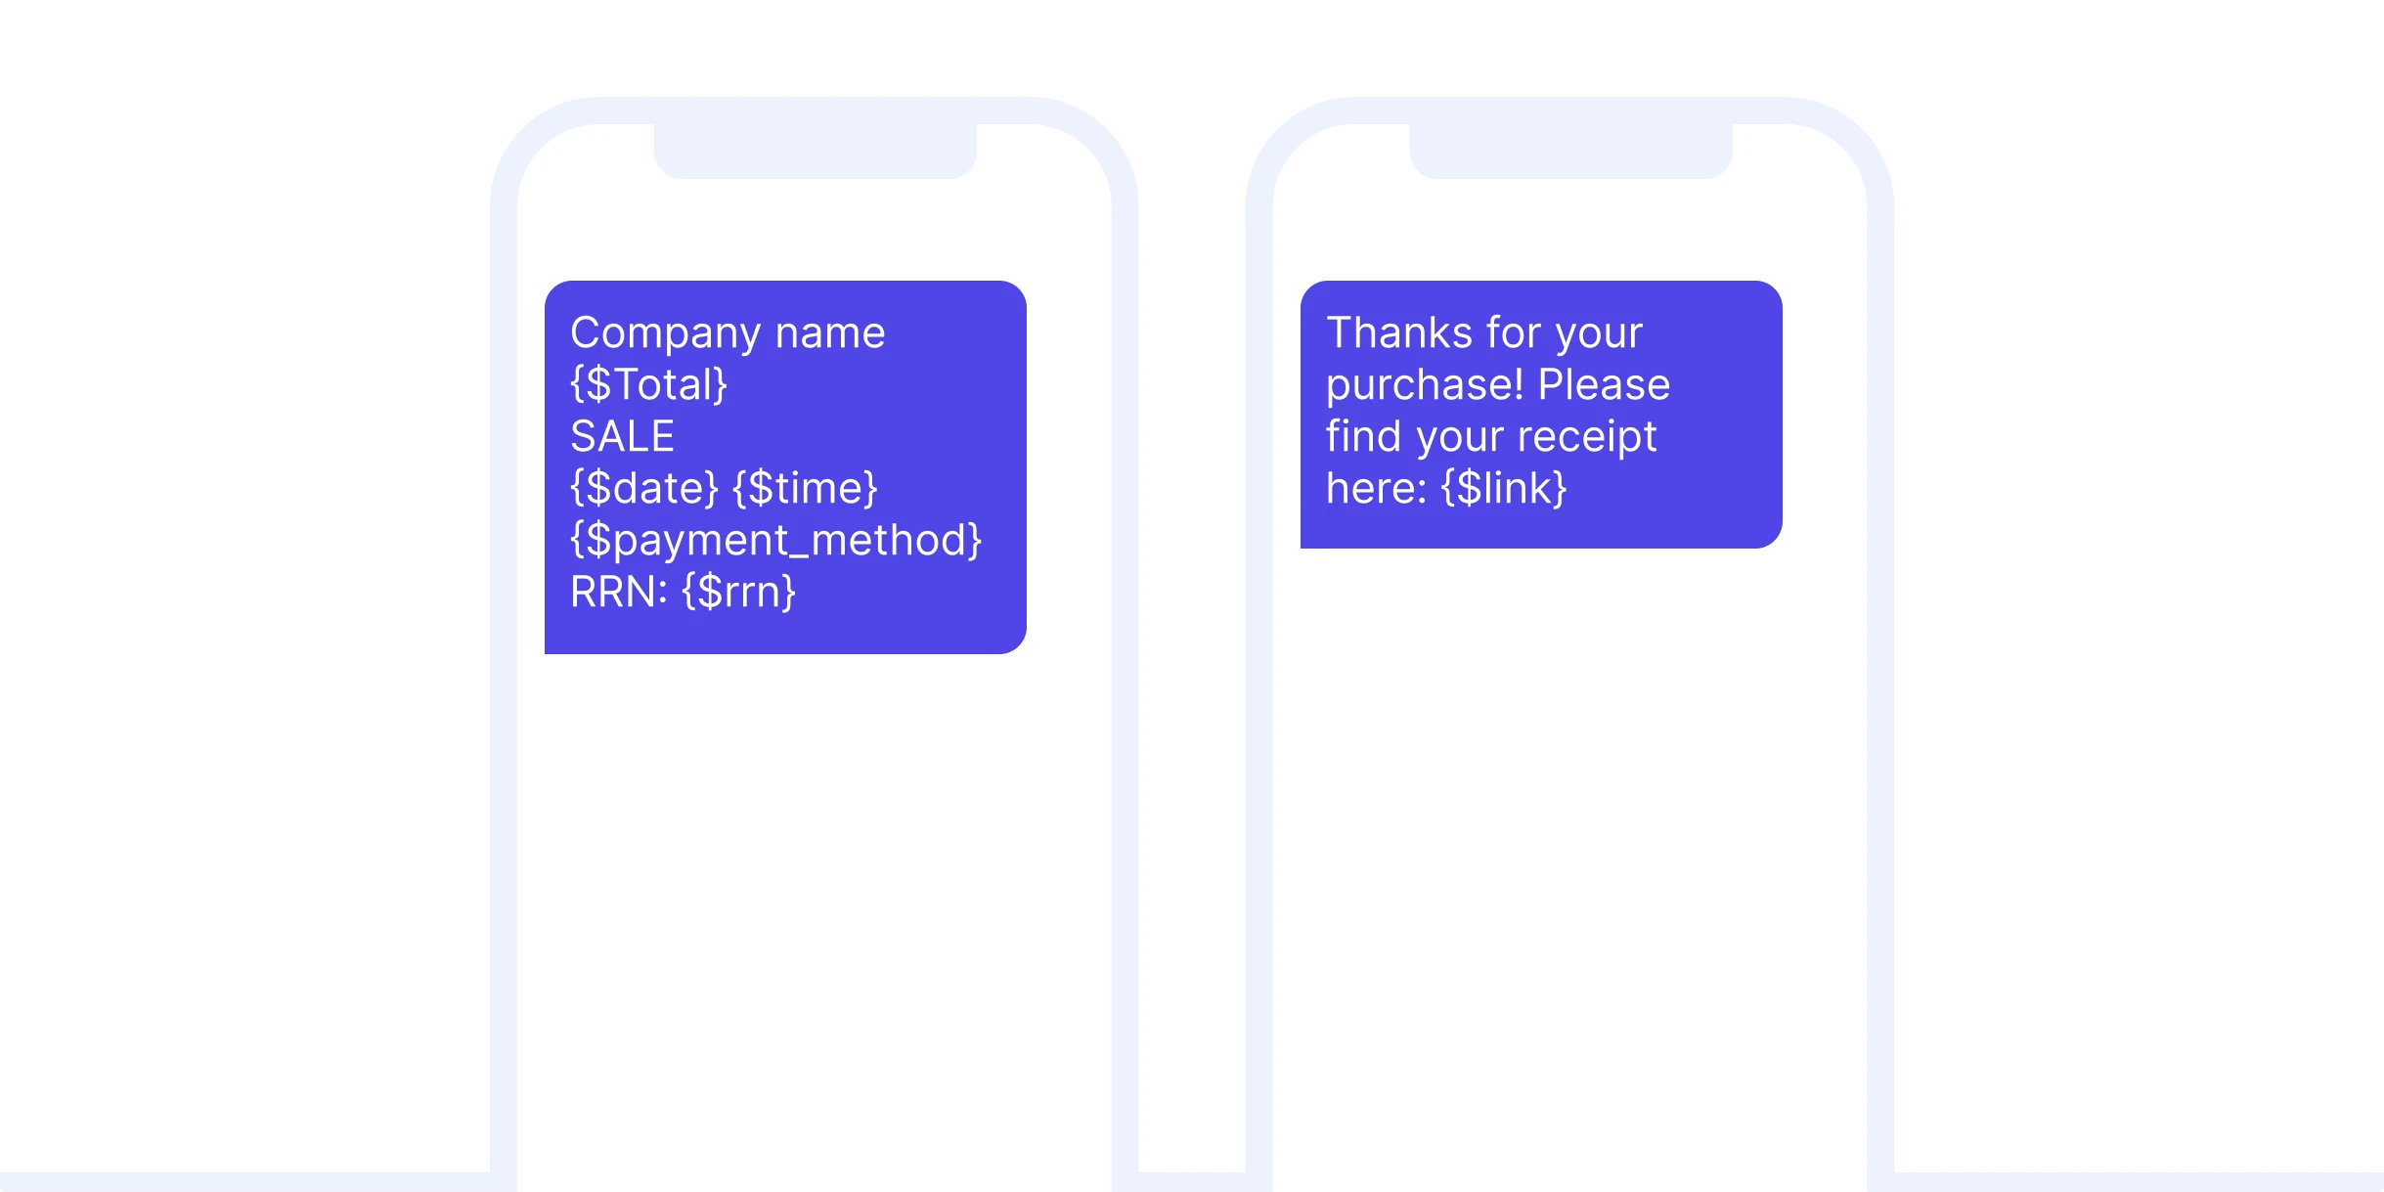Click "Thanks for your" text line
Image resolution: width=2384 pixels, height=1192 pixels.
point(1483,333)
